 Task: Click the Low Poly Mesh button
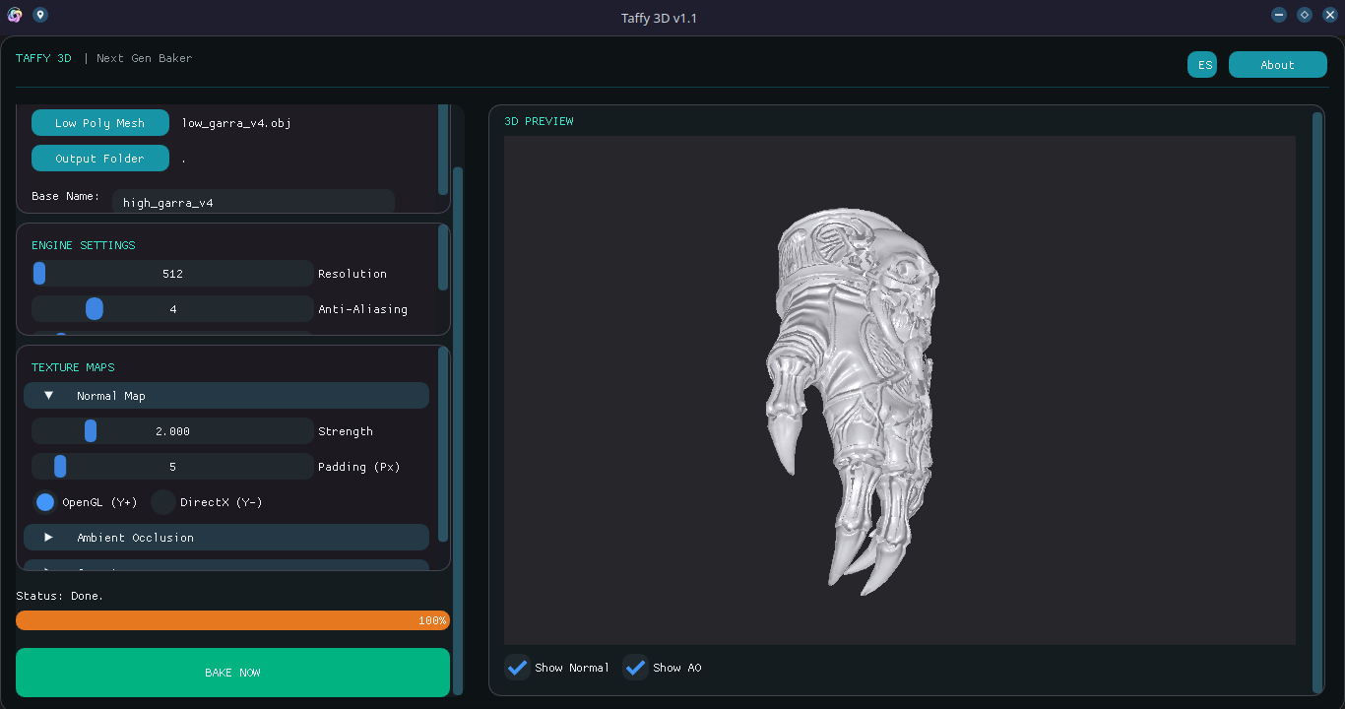tap(100, 123)
